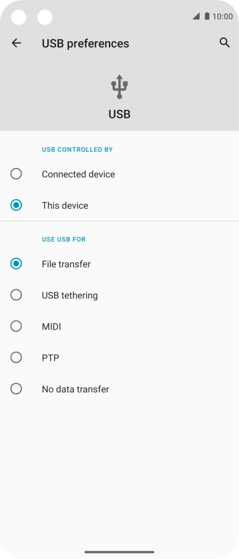Select the MIDI radio button
This screenshot has height=559, width=239.
tap(16, 326)
